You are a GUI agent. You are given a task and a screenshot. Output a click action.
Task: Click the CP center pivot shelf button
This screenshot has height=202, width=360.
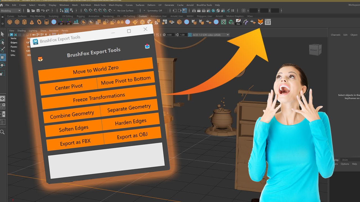tap(61, 22)
